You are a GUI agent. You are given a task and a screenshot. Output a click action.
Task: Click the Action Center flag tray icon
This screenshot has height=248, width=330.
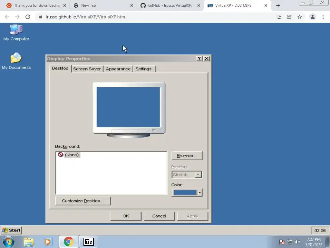[x=282, y=242]
